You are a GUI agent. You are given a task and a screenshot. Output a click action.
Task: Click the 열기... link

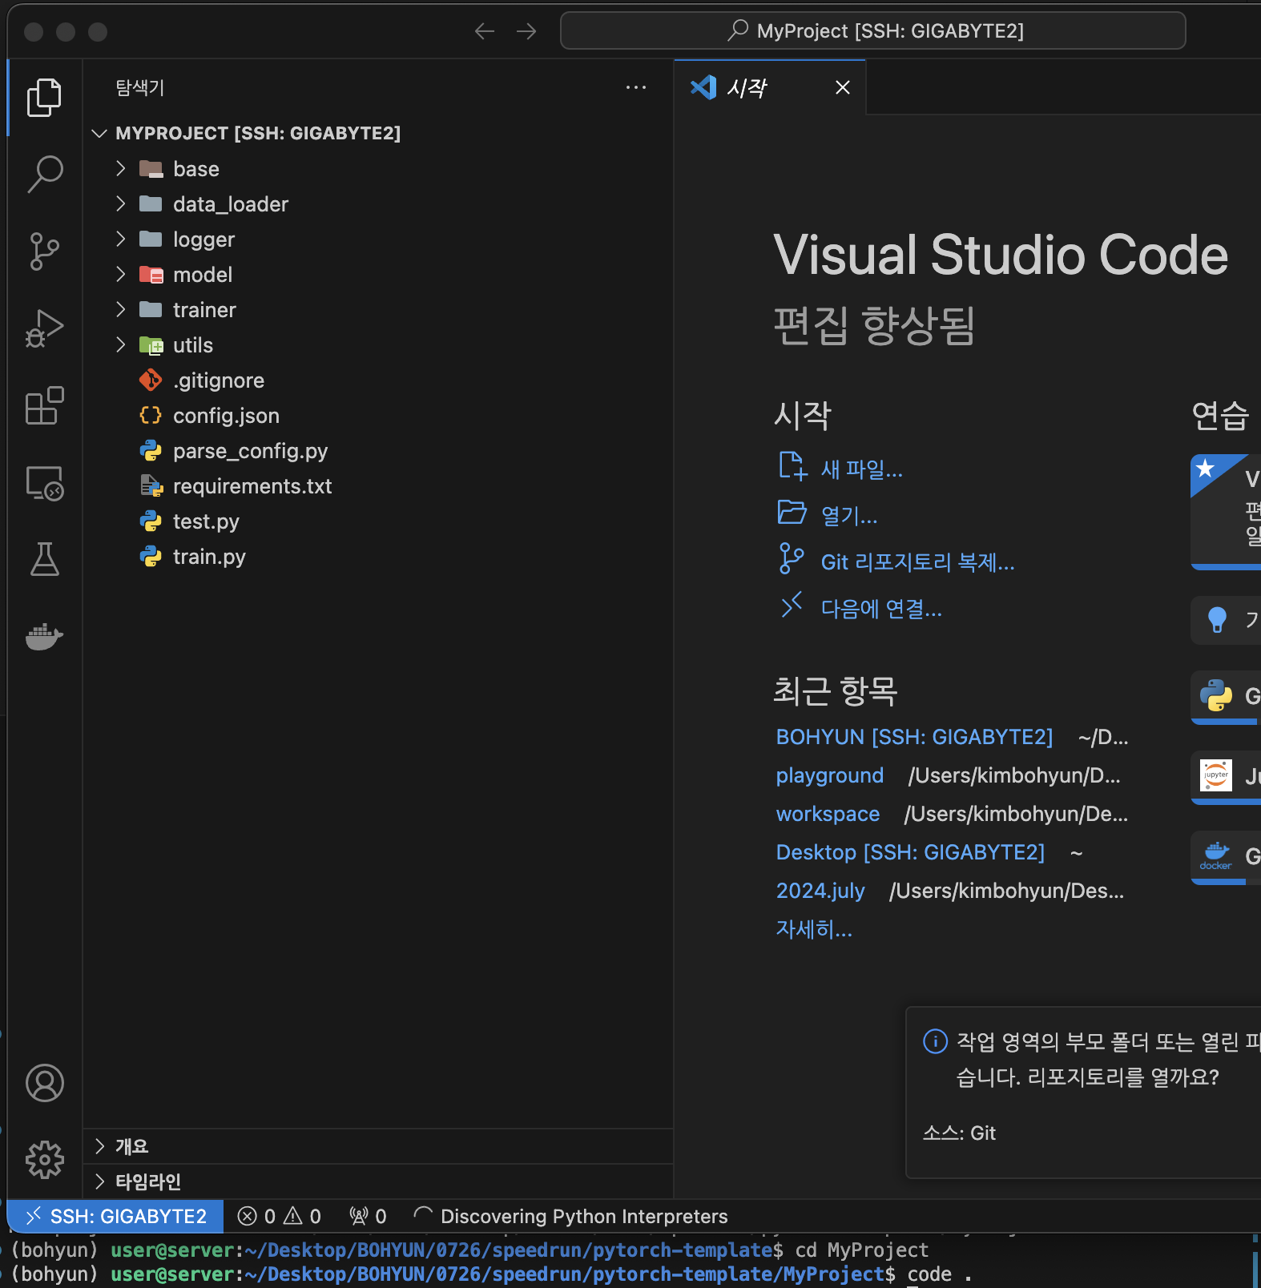coord(849,516)
